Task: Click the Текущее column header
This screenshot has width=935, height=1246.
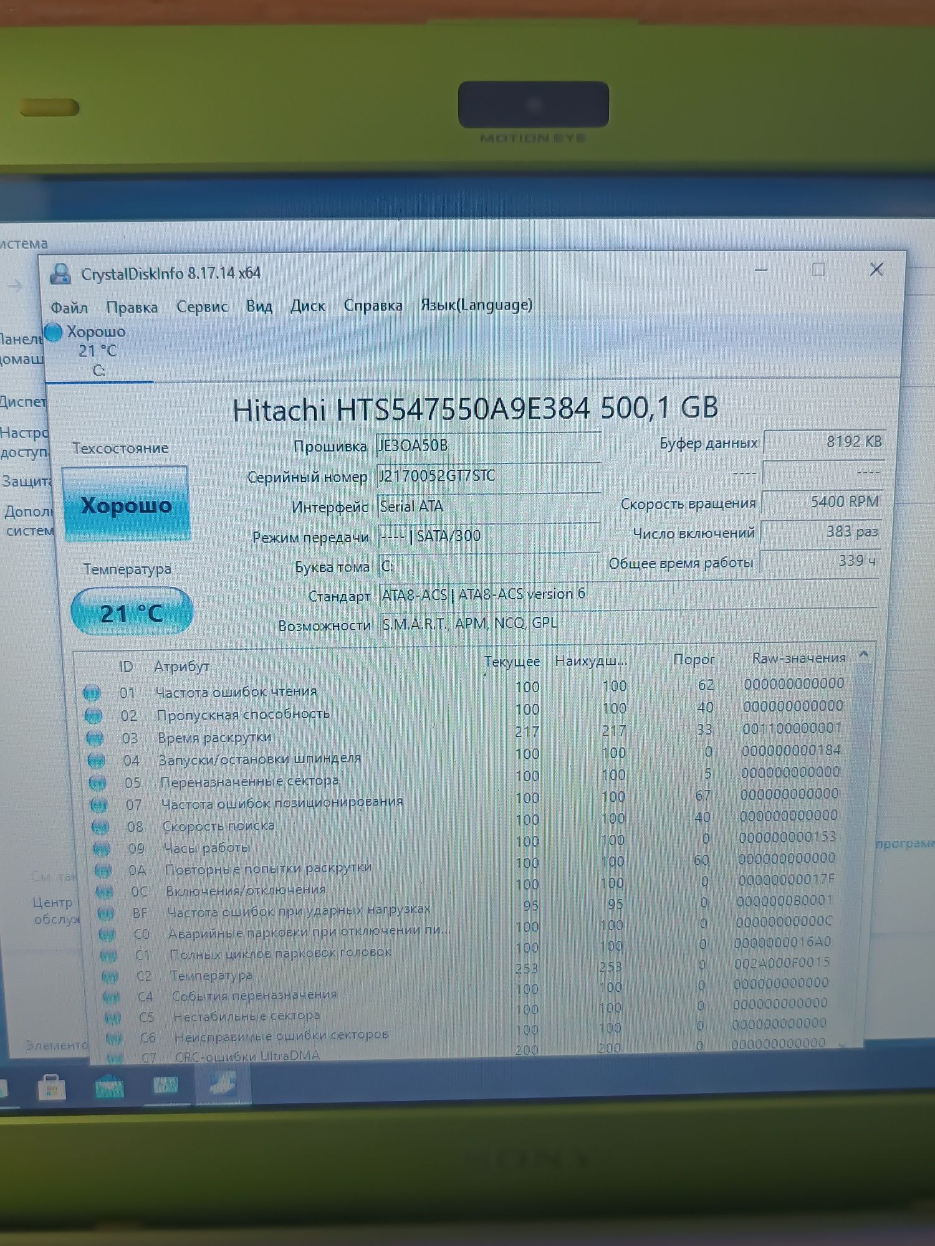Action: point(512,662)
